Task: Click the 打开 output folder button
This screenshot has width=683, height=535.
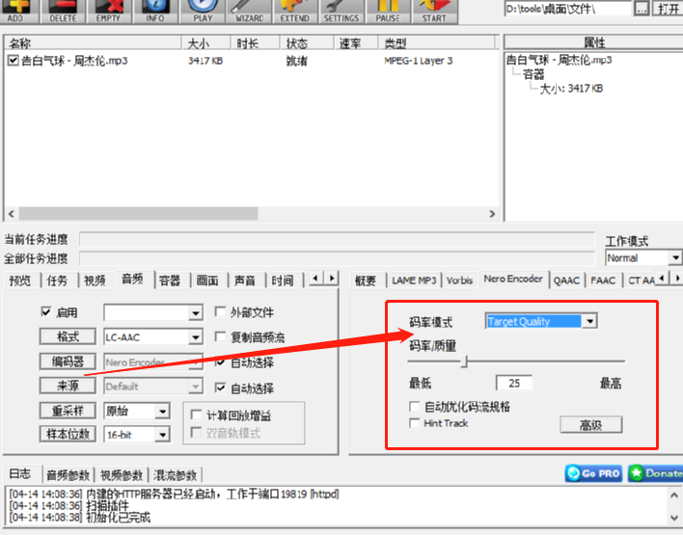Action: (x=668, y=9)
